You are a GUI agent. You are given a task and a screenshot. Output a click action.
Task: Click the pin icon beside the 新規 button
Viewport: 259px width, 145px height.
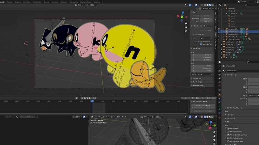(37, 117)
